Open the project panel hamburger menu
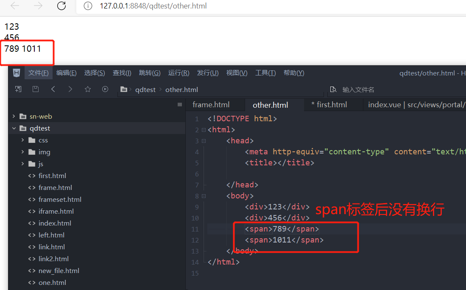Screen dimensions: 466x290 pos(180,105)
